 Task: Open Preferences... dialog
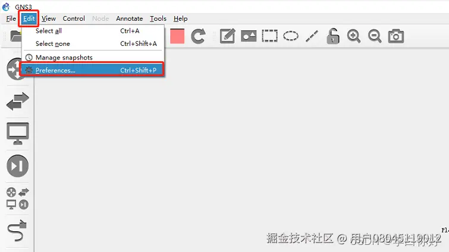coord(93,70)
